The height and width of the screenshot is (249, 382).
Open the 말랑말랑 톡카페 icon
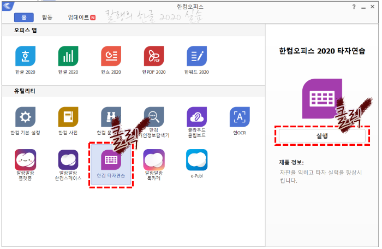(154, 160)
